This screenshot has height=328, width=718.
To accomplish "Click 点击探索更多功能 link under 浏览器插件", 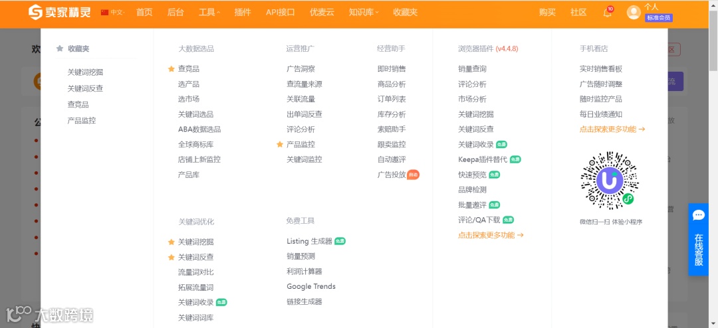I will pos(491,235).
